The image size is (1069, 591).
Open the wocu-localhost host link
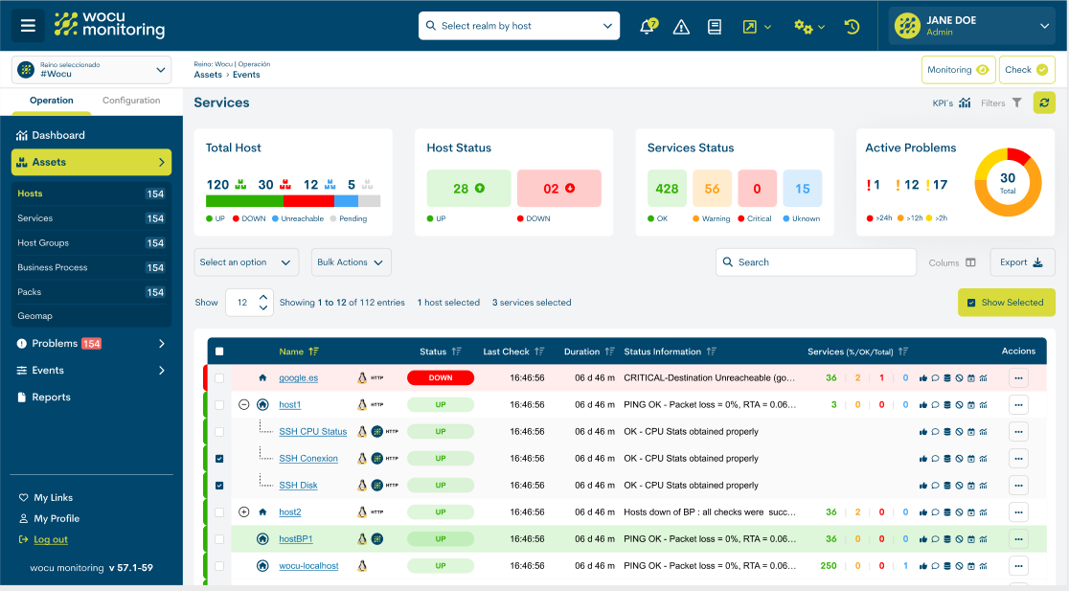coord(308,566)
